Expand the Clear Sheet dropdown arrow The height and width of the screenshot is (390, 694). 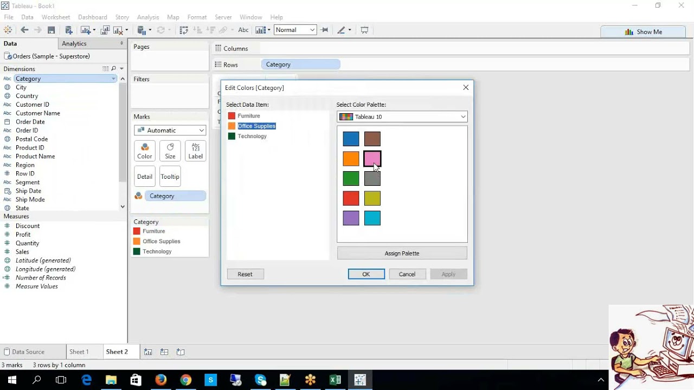[126, 30]
